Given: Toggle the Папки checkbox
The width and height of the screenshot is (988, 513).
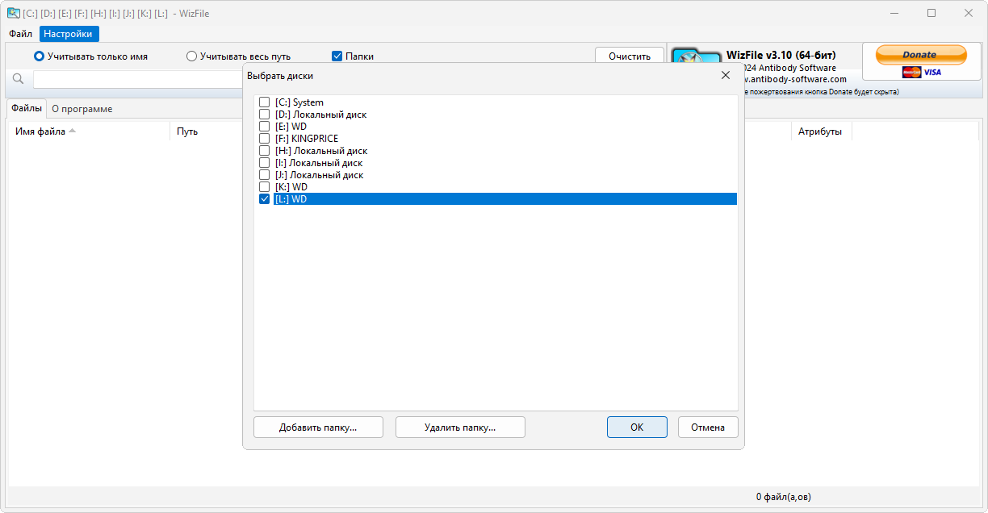Looking at the screenshot, I should point(337,56).
